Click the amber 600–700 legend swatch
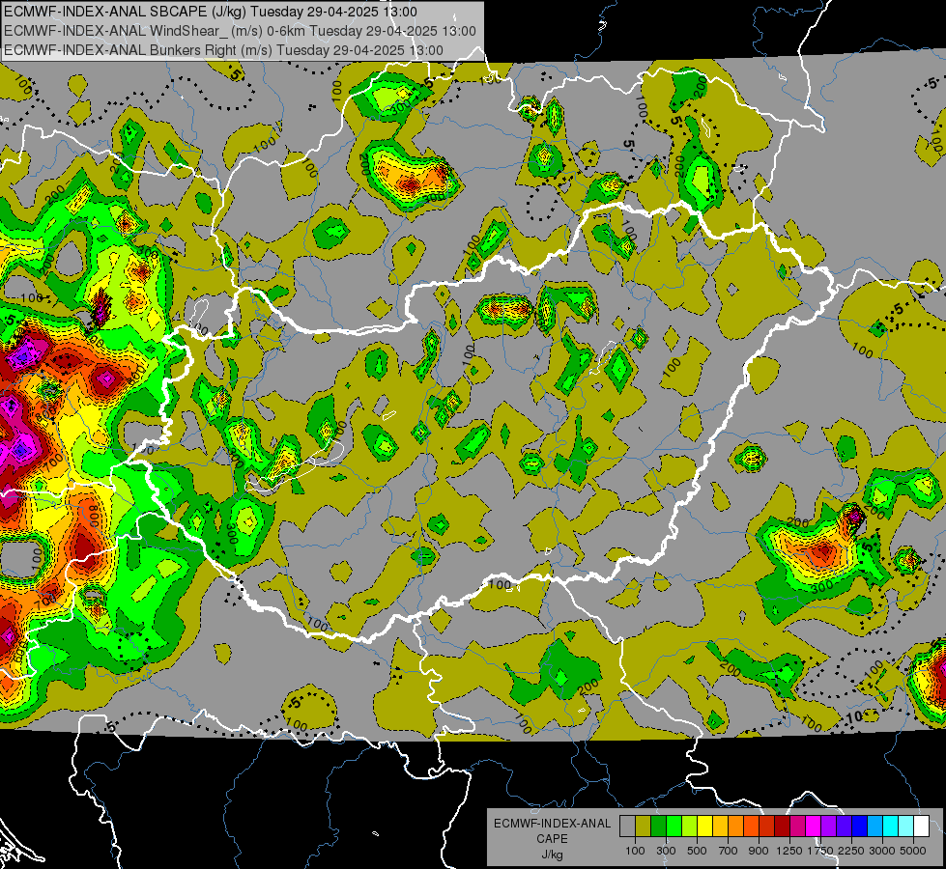The width and height of the screenshot is (946, 869). click(x=720, y=826)
